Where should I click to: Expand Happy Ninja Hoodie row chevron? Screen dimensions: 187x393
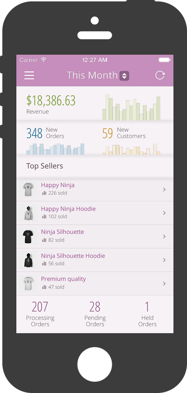pos(165,213)
